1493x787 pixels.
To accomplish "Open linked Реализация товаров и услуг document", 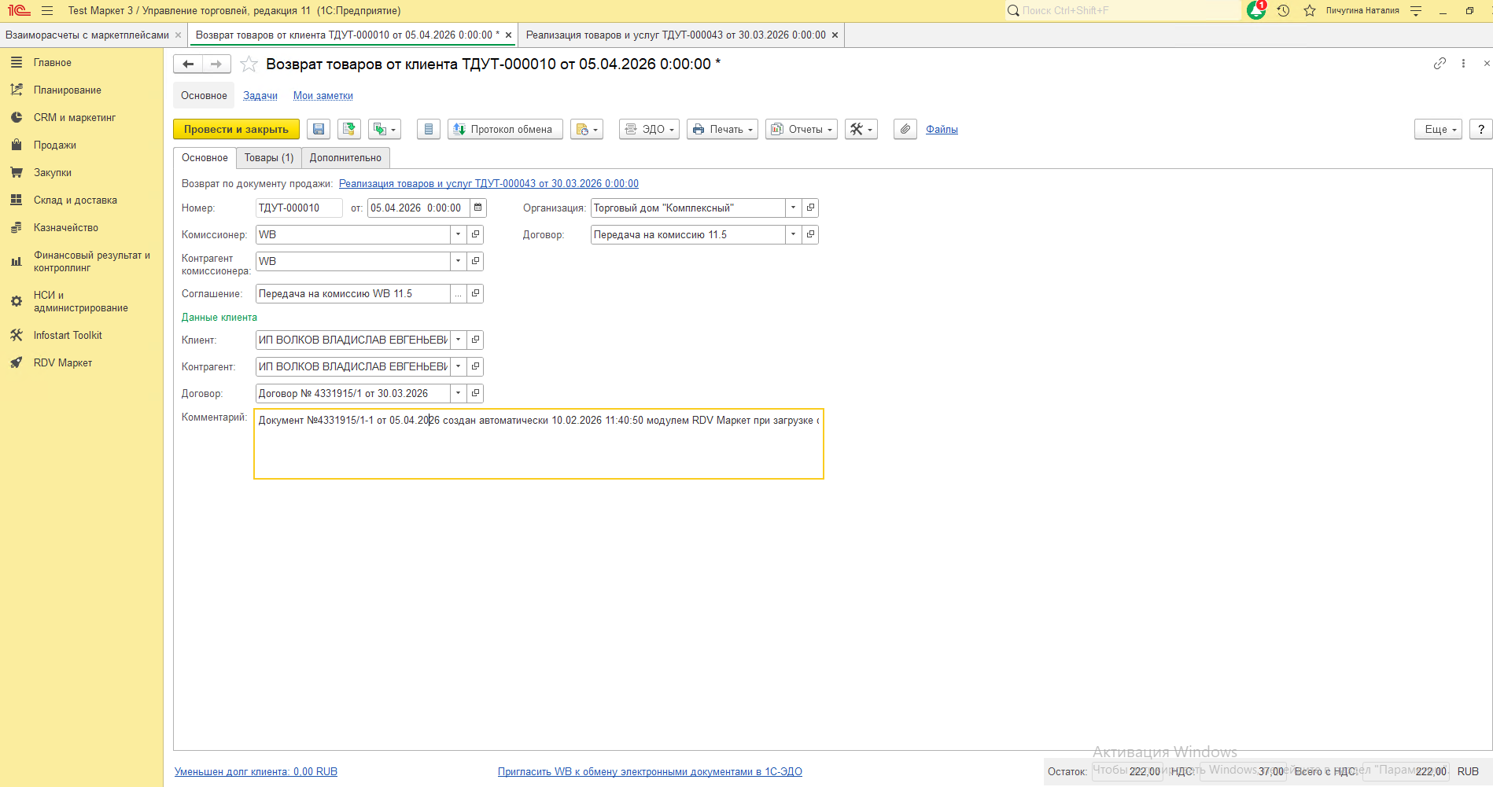I will (488, 183).
